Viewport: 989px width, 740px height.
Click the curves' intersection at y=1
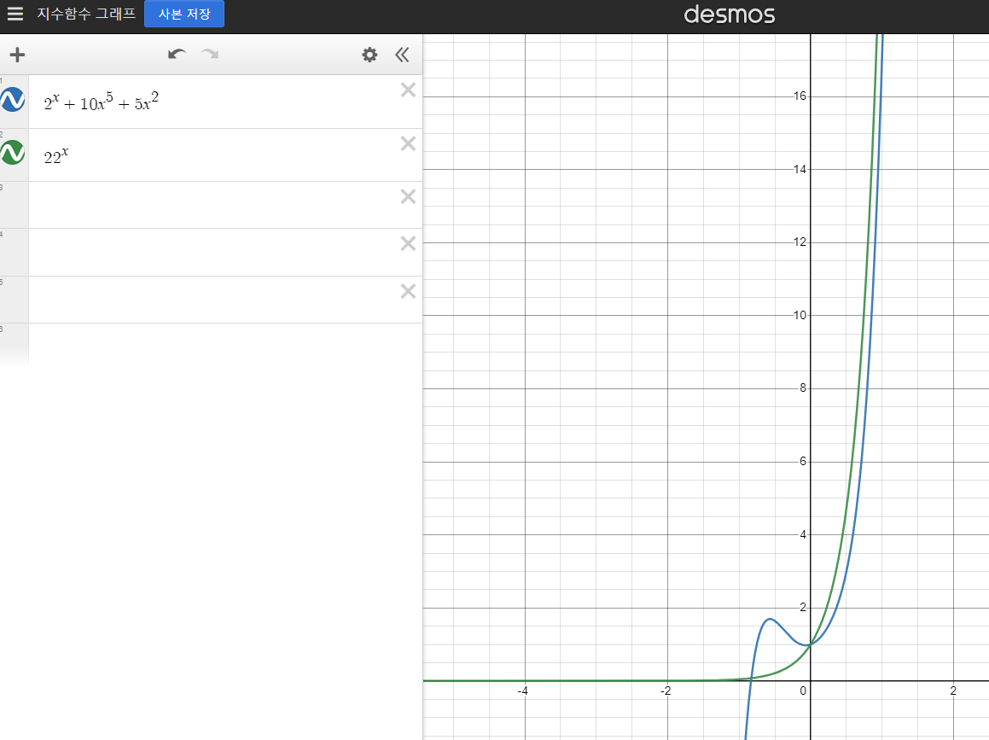click(811, 644)
